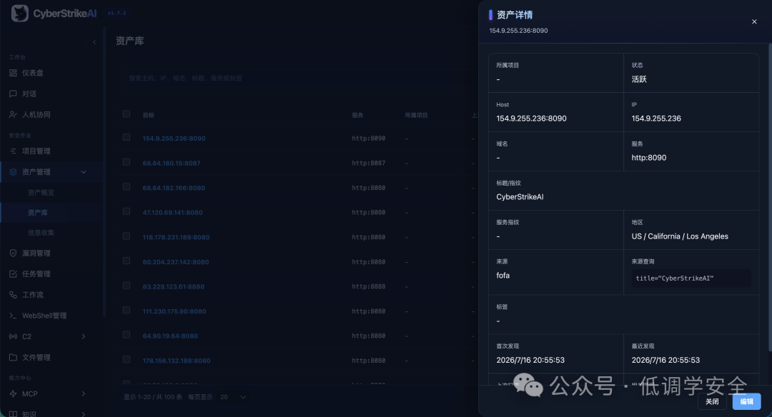Select the 人机协同 person icon
772x417 pixels.
13,114
